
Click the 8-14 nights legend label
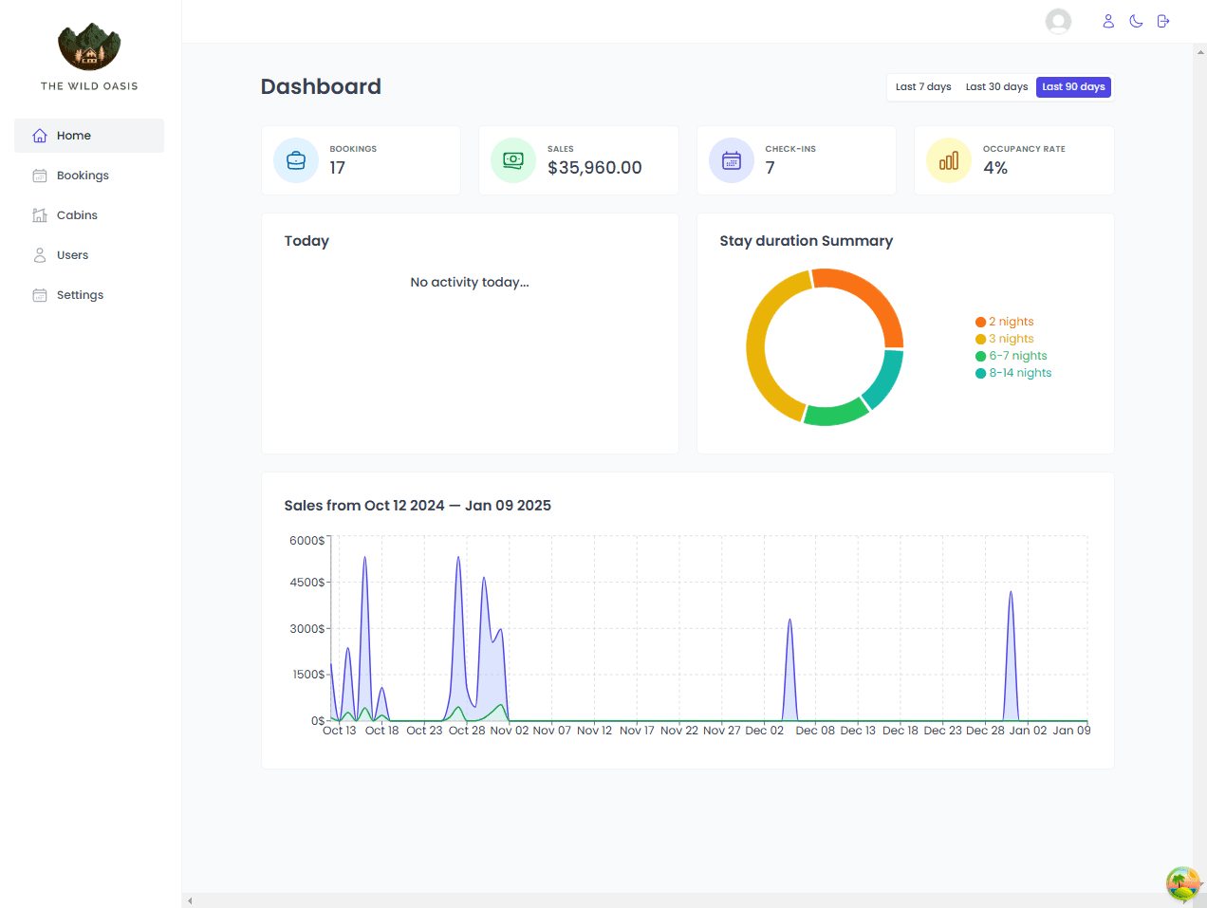tap(1020, 373)
